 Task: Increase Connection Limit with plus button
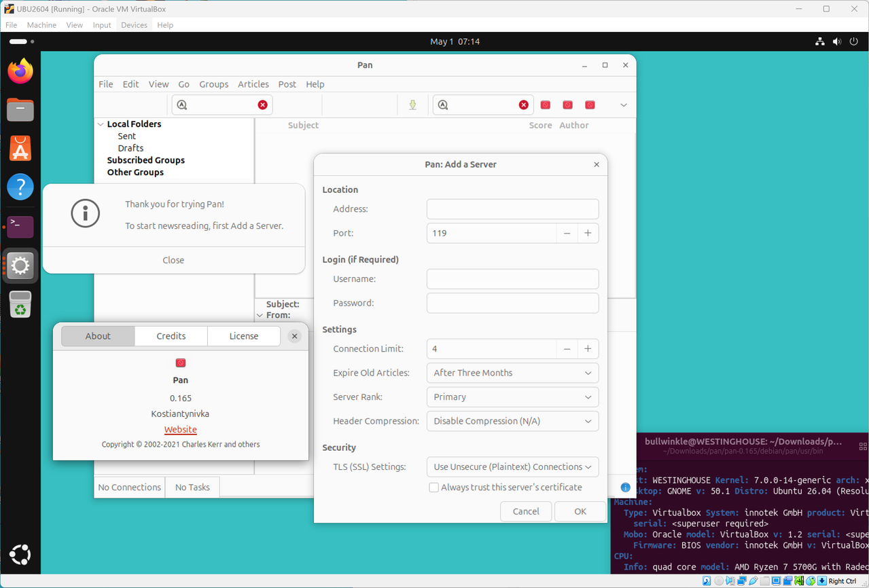pos(588,349)
